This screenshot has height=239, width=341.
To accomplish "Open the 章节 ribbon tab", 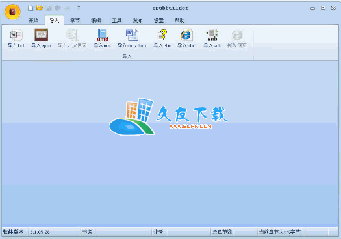I will pos(75,20).
